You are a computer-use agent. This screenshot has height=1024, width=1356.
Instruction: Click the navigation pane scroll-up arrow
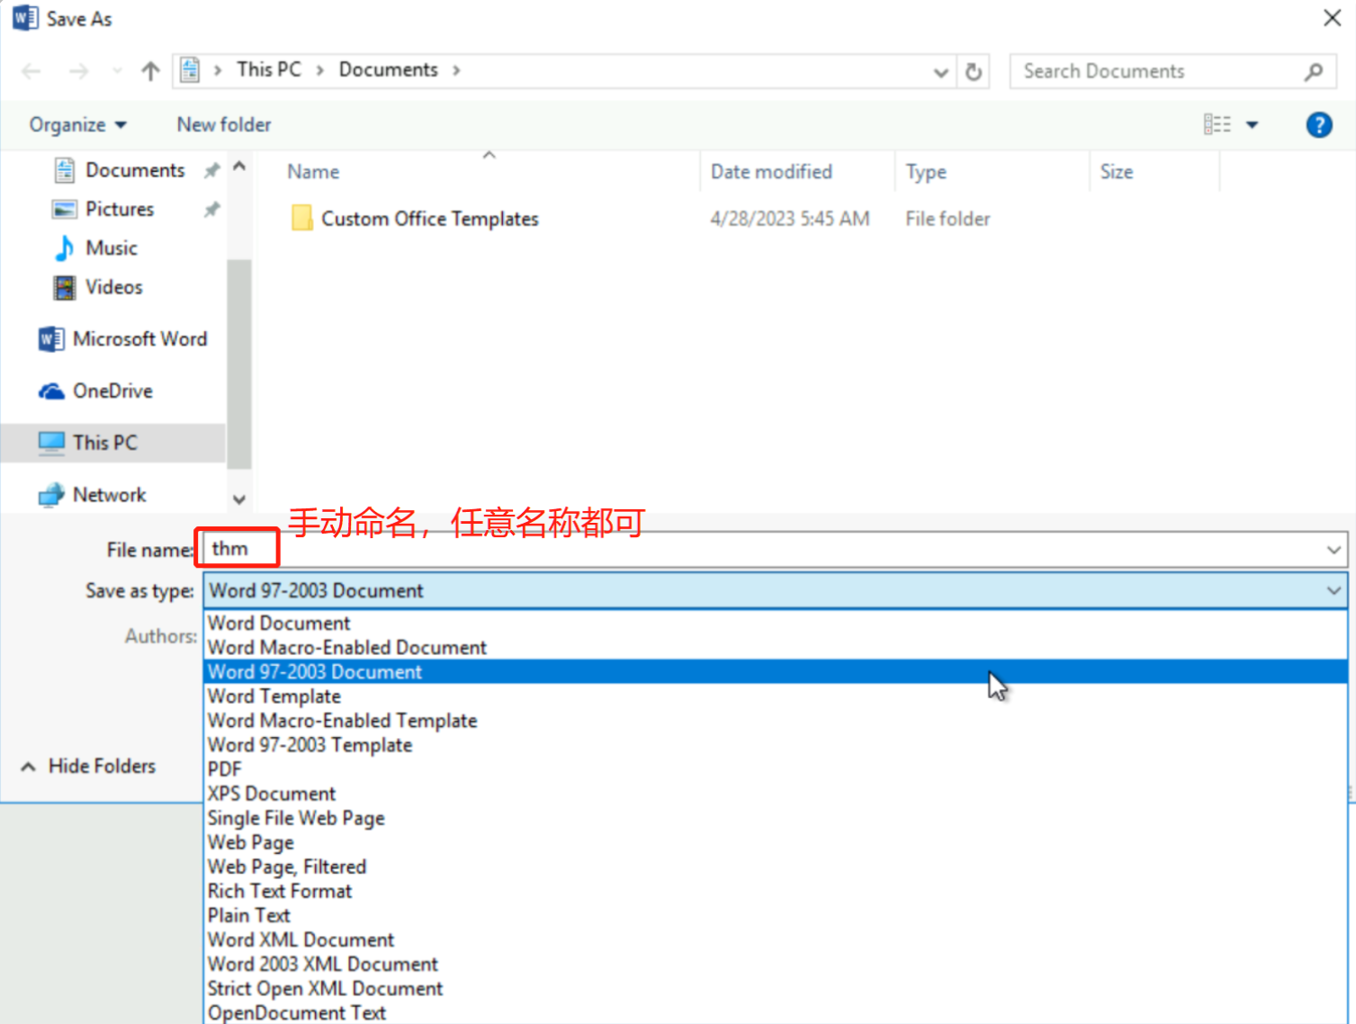pyautogui.click(x=239, y=166)
